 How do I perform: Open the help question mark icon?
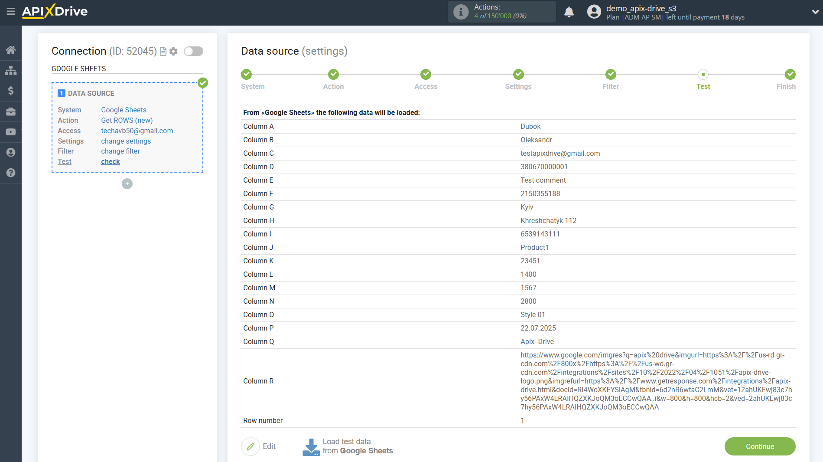click(11, 173)
